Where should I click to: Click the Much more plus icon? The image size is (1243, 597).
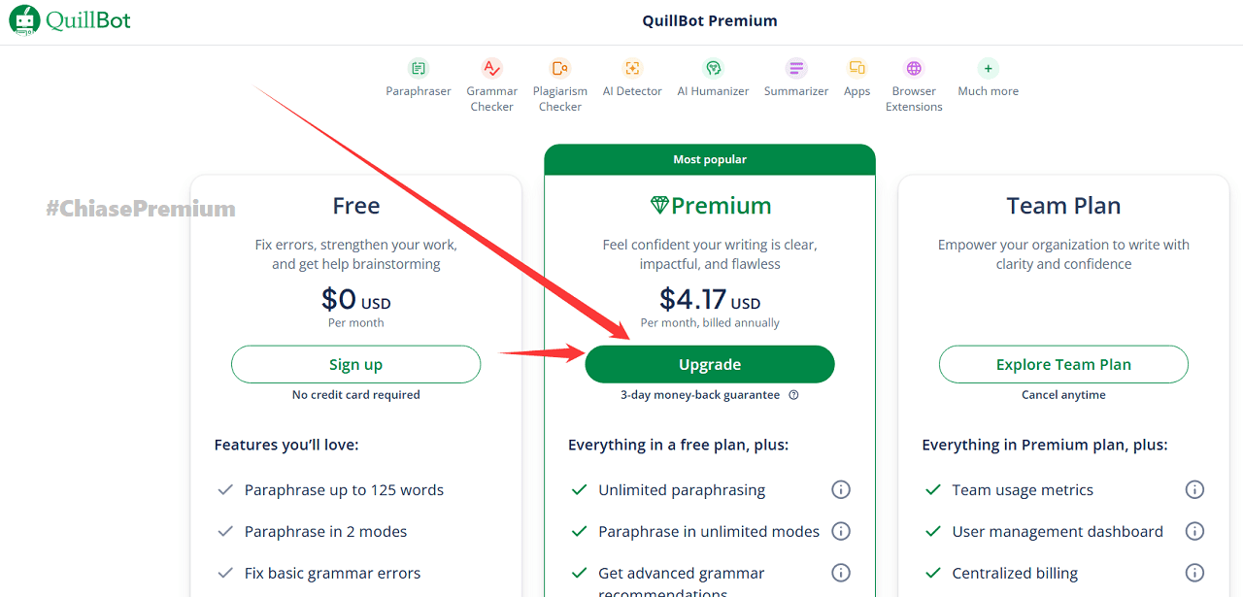988,68
